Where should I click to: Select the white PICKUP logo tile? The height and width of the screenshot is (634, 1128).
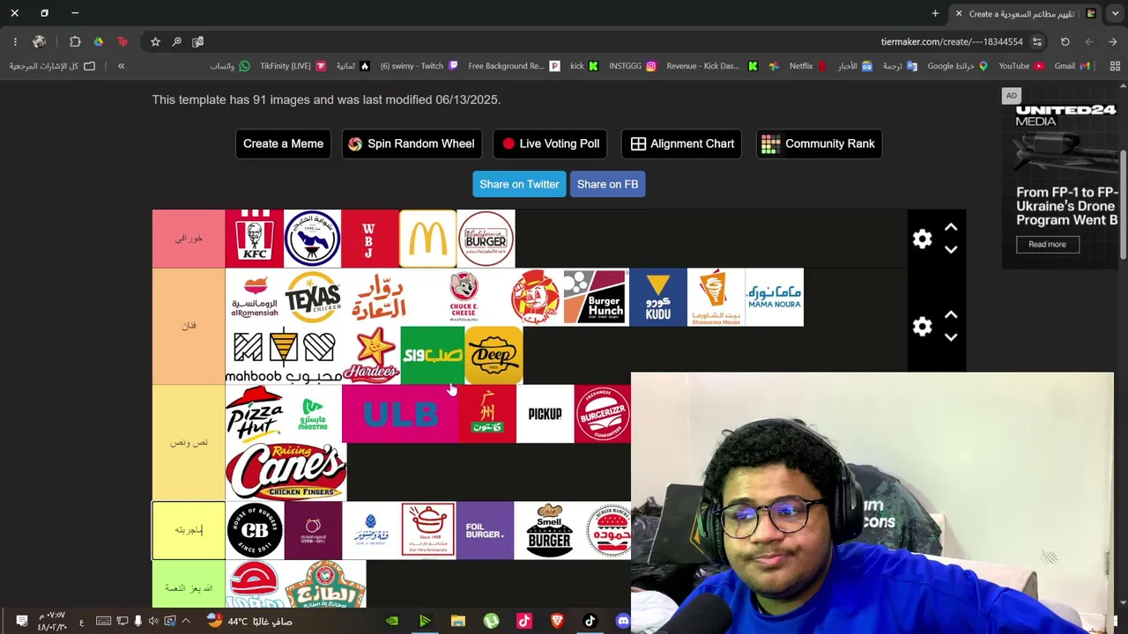[x=545, y=414]
